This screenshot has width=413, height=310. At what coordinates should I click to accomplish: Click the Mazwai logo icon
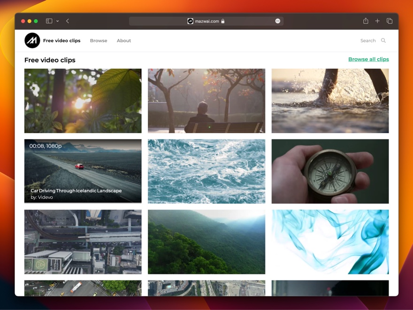(32, 41)
